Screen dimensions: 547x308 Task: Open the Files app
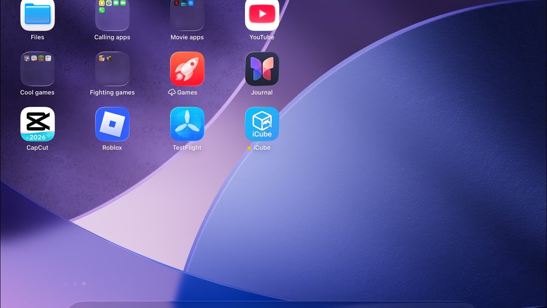[38, 15]
